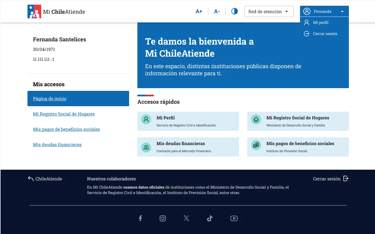Open Página de inicio in sidebar
This screenshot has height=234, width=375.
49,99
